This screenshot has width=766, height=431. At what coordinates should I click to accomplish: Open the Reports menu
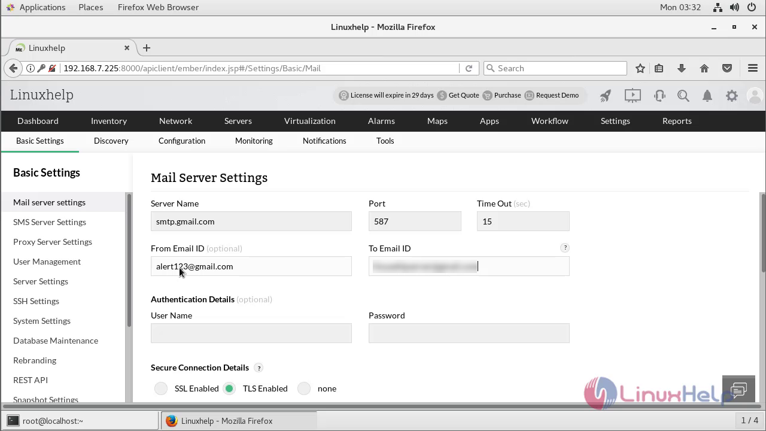click(x=677, y=121)
